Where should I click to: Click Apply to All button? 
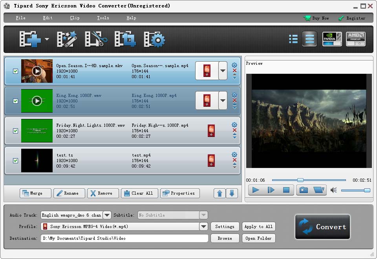[x=259, y=226]
